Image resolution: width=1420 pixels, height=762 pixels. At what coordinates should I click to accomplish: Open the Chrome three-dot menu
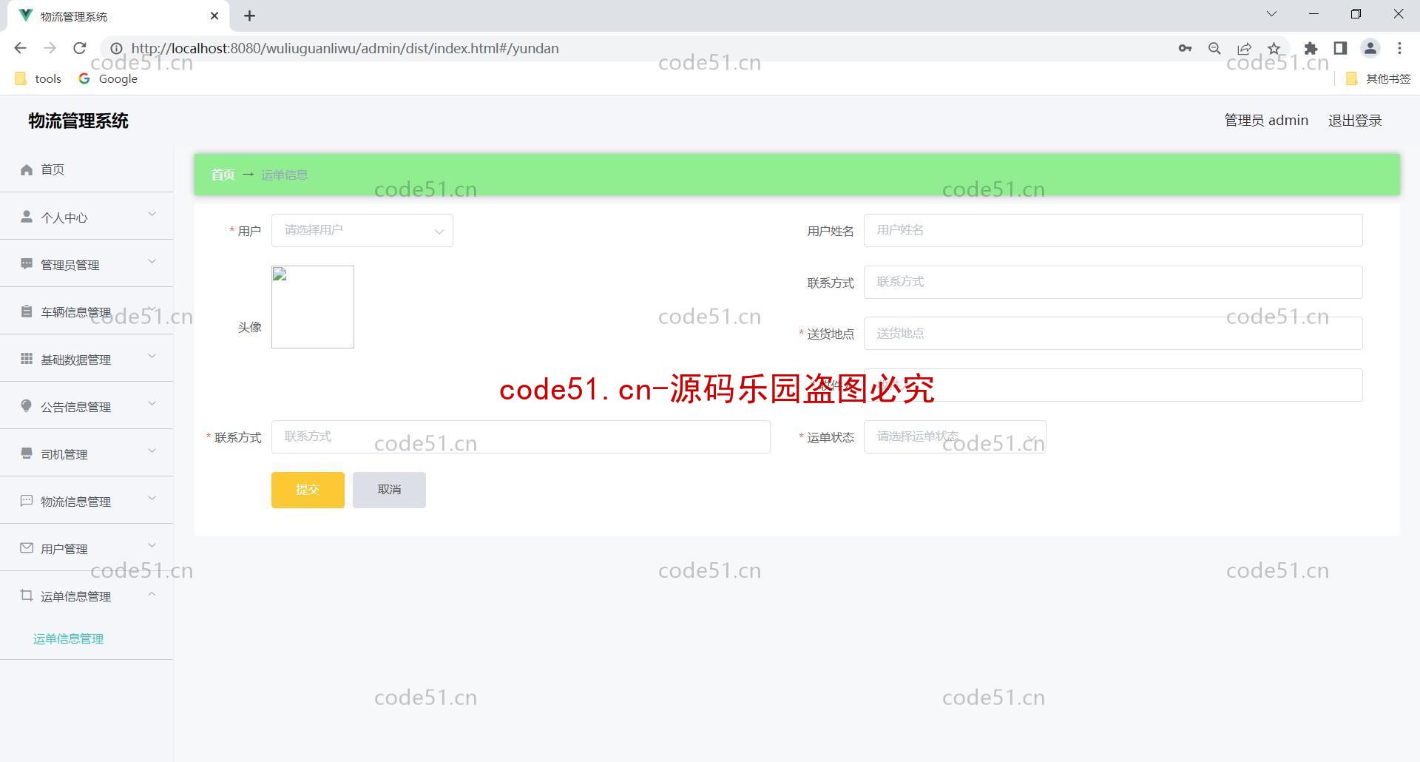tap(1399, 48)
